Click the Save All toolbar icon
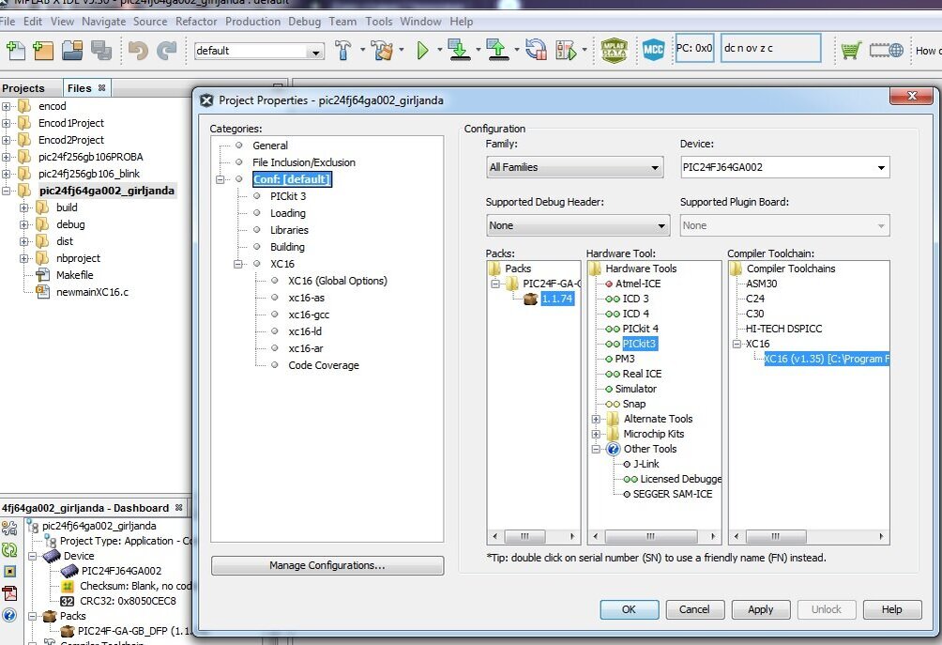 click(101, 51)
